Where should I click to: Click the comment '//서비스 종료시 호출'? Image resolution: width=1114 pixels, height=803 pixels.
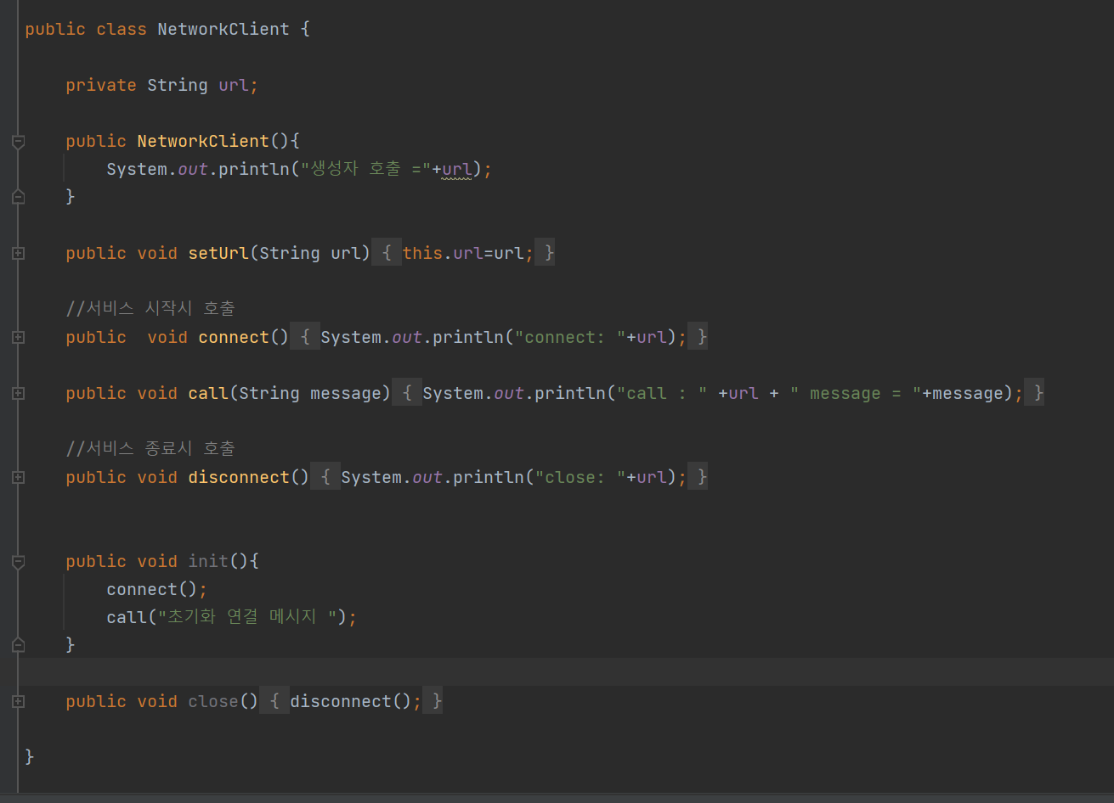point(150,449)
